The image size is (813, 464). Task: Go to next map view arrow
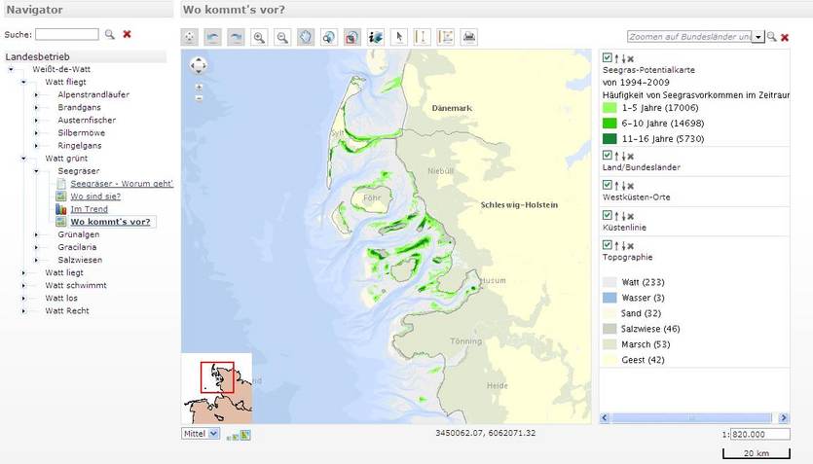236,37
